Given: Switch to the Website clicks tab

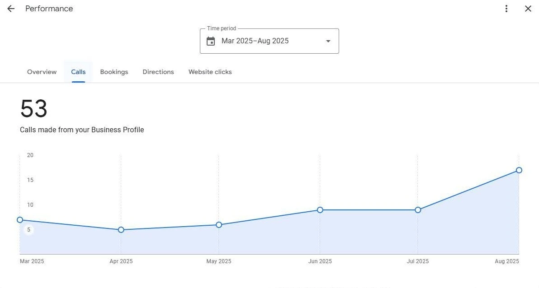Looking at the screenshot, I should (x=210, y=72).
